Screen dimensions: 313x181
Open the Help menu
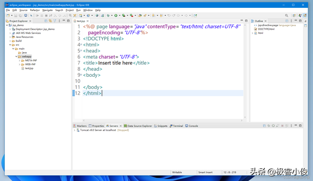(x=98, y=10)
